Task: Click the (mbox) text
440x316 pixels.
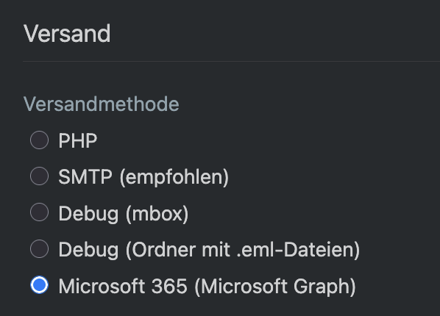Action: (157, 214)
